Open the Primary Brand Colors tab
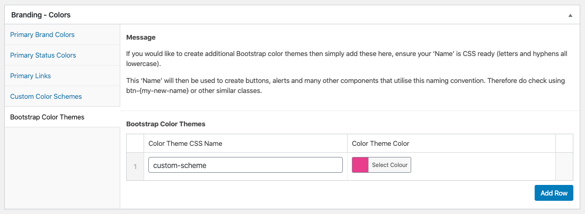Image resolution: width=585 pixels, height=214 pixels. 42,35
